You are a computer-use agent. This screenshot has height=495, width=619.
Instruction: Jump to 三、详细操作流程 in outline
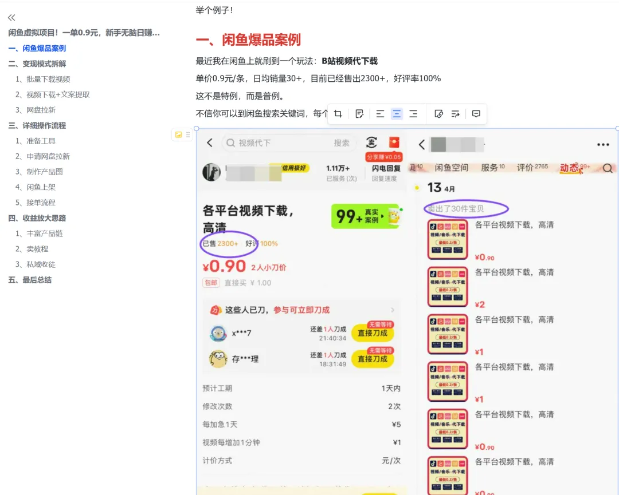[37, 126]
